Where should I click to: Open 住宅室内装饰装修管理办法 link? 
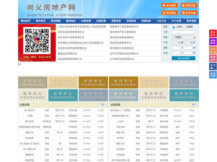72,48
